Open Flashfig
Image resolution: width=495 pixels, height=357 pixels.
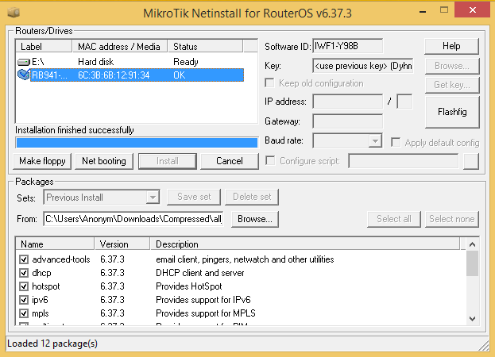point(452,112)
